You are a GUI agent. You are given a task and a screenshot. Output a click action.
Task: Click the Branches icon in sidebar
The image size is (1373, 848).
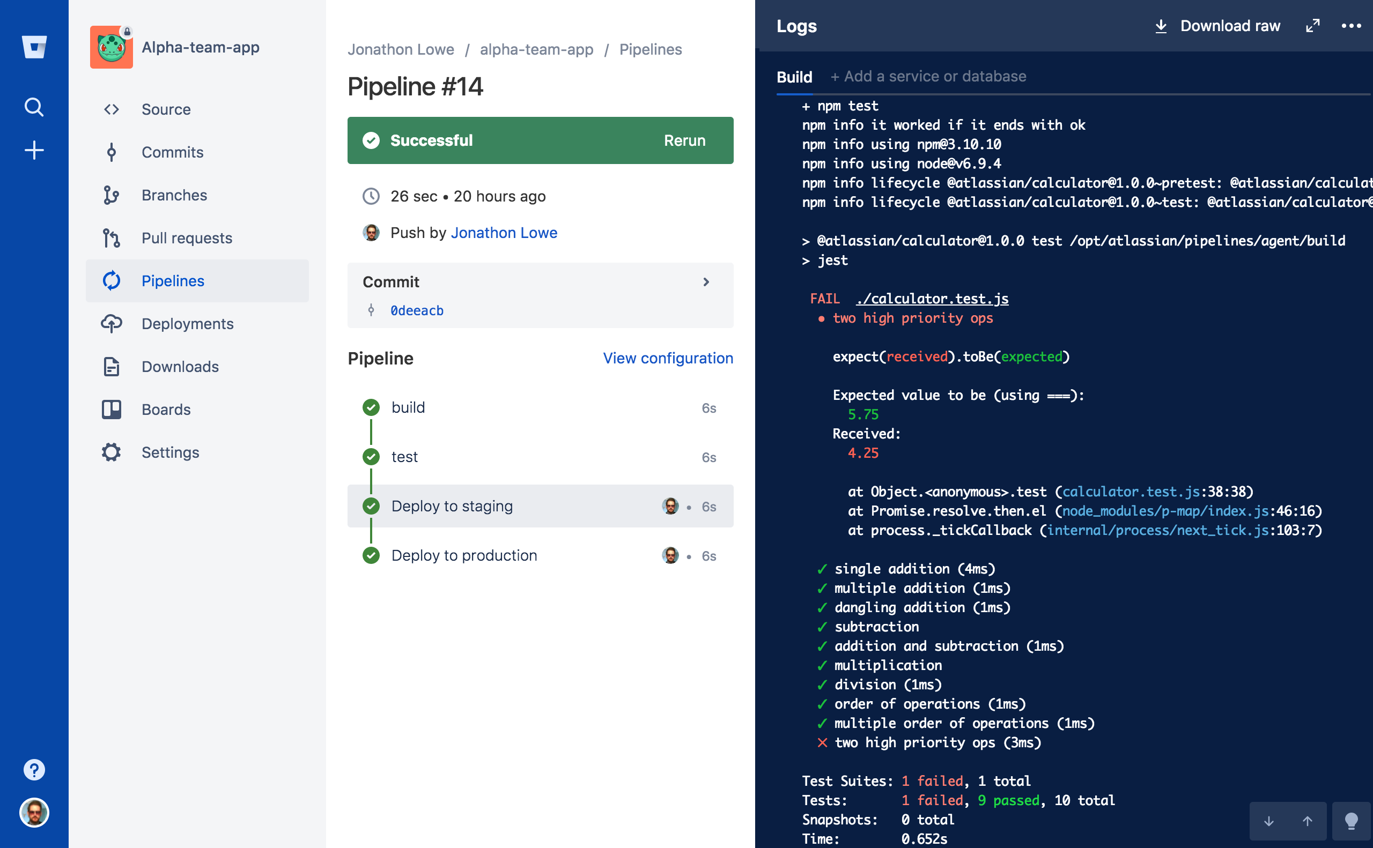[111, 195]
